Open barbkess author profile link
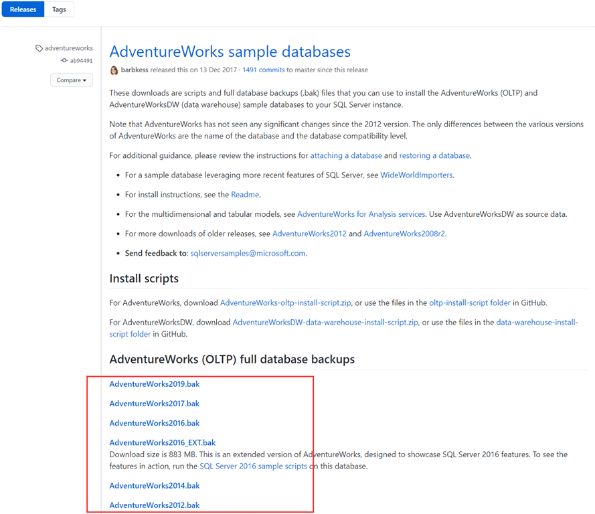This screenshot has height=514, width=595. [x=135, y=70]
